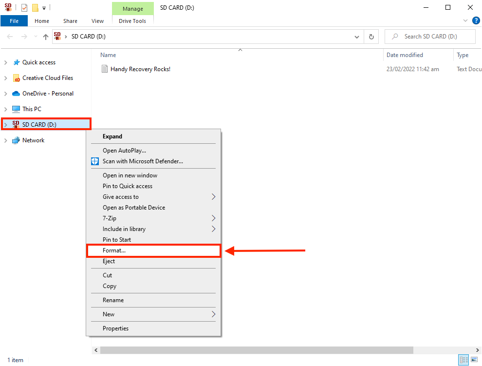Select OneDrive - Personal in navigation pane
Screen dimensions: 482x366
pyautogui.click(x=48, y=94)
